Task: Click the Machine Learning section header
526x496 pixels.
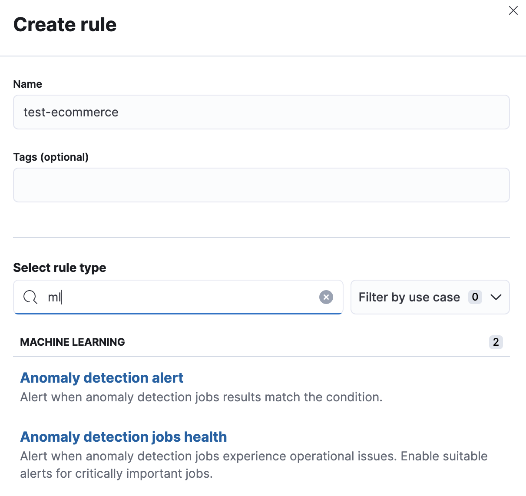Action: pyautogui.click(x=72, y=342)
